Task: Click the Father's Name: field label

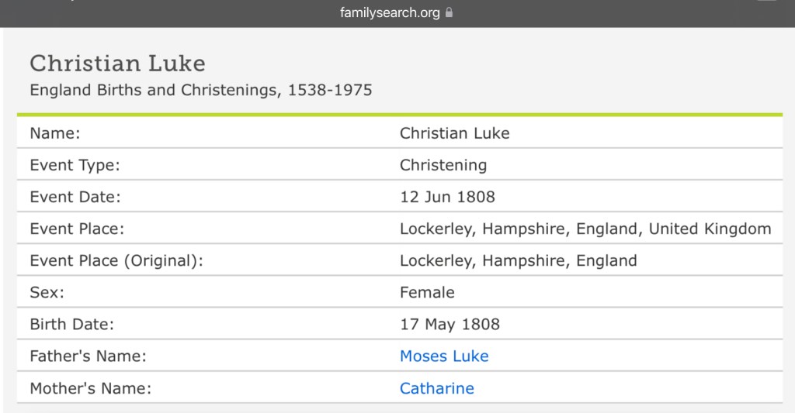Action: 88,356
